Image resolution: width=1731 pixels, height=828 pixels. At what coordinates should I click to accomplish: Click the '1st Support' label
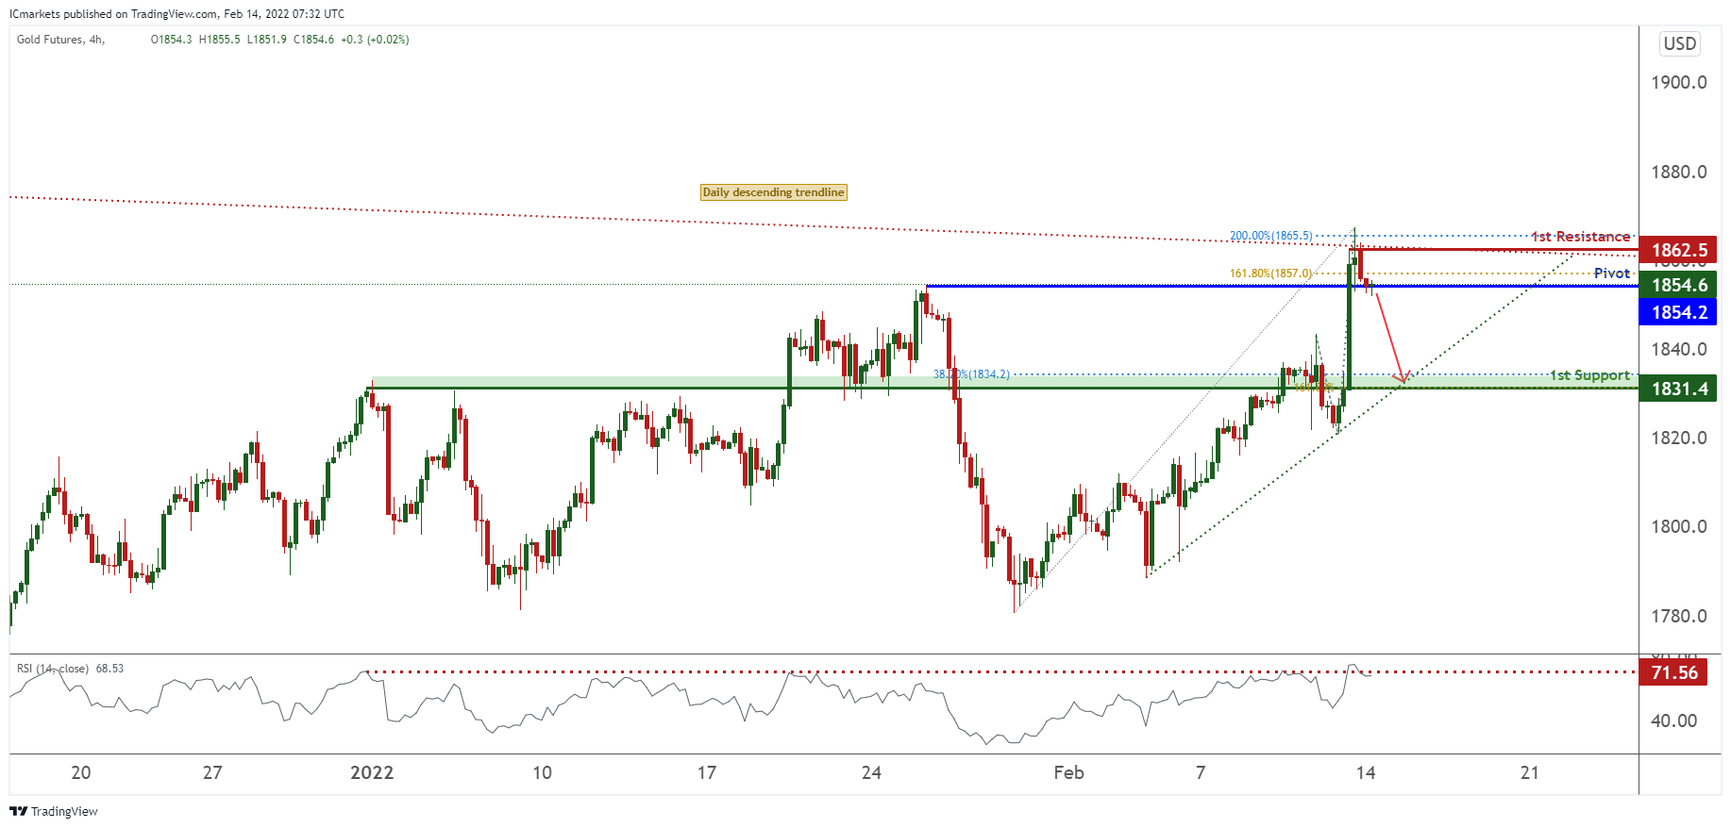point(1590,375)
